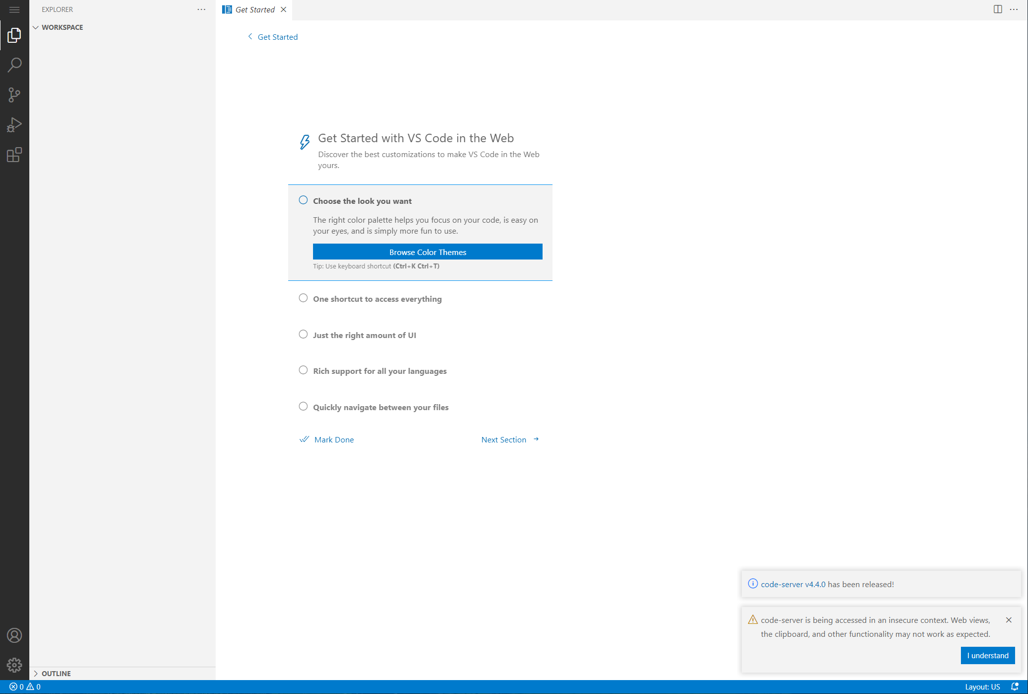Viewport: 1028px width, 694px height.
Task: Open the Manage gear menu
Action: click(x=14, y=665)
